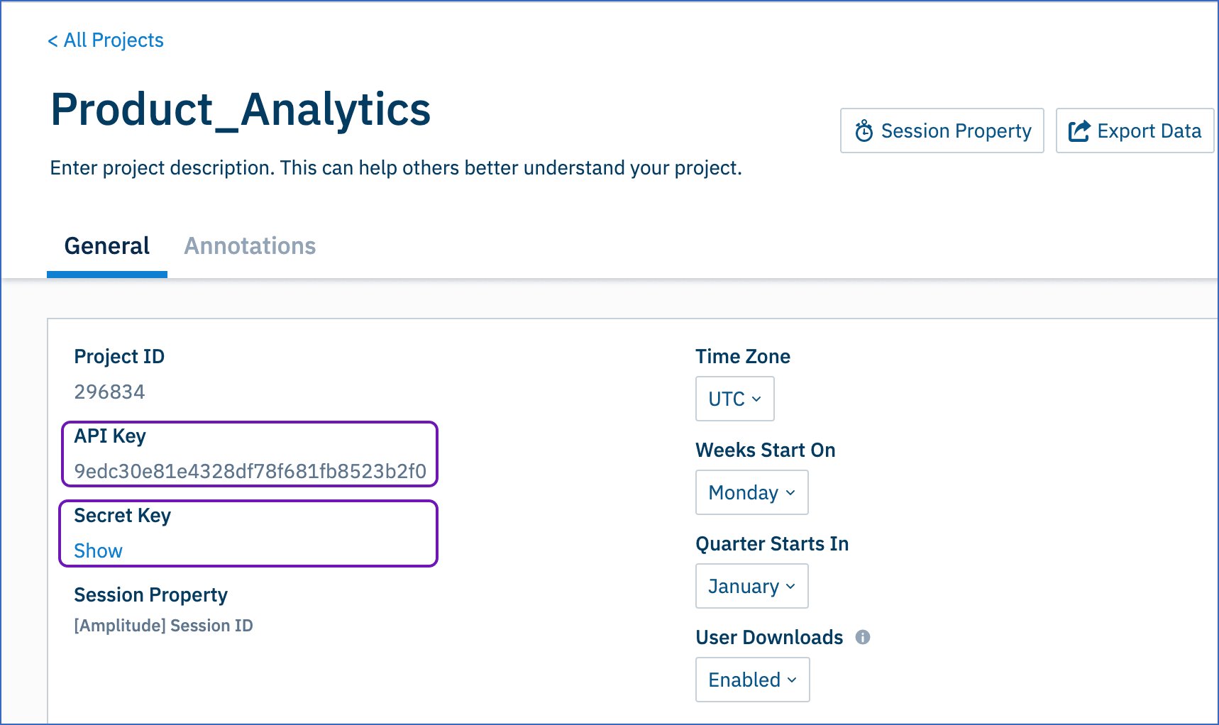Select the General tab
Screen dimensions: 1219x725
tap(107, 246)
